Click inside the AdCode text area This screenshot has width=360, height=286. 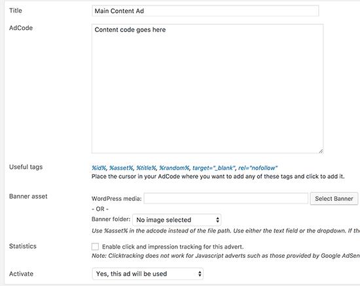click(207, 88)
